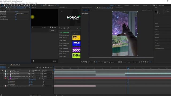The image size is (171, 96).
Task: Toggle stopwatch for Z Rotation property
Action: pos(9,84)
